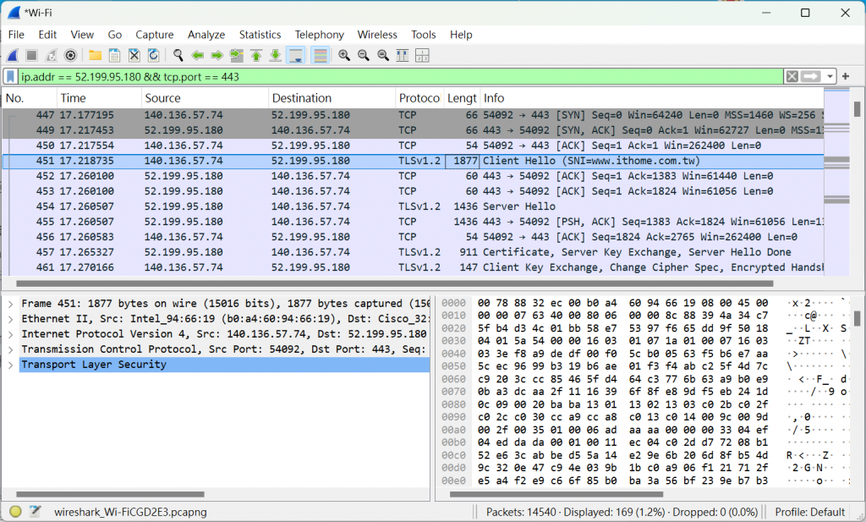Save this capture file
The width and height of the screenshot is (866, 522).
click(114, 55)
